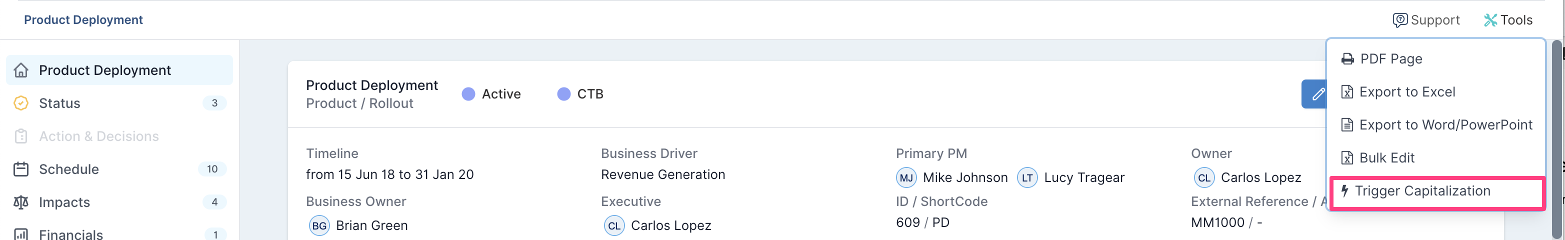Open the Tools dropdown menu

(x=1508, y=20)
